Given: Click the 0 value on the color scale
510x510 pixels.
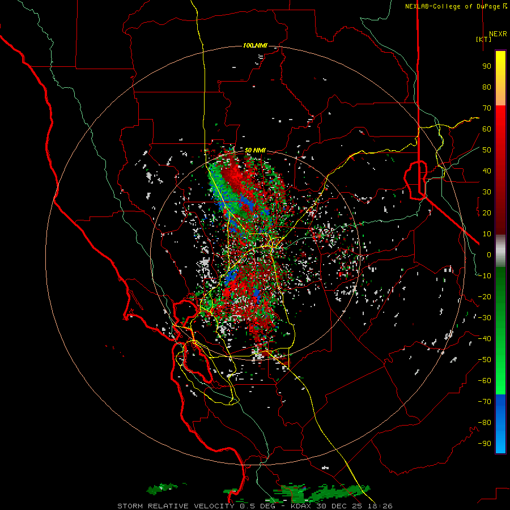Looking at the screenshot, I should coord(489,254).
